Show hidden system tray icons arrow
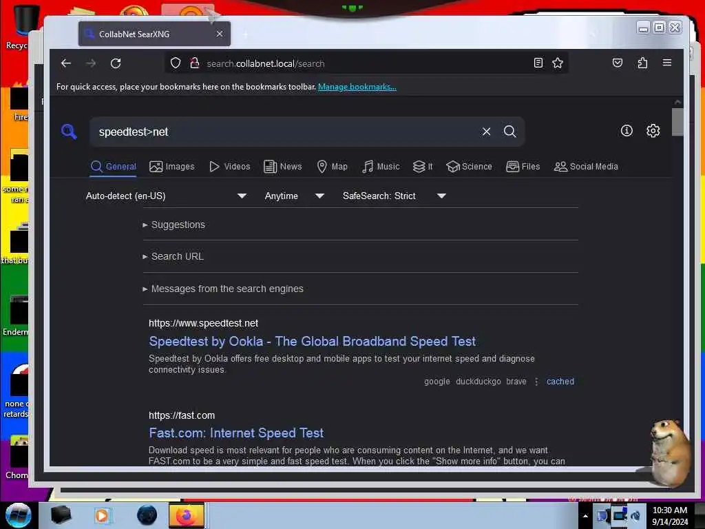705x529 pixels. tap(585, 516)
